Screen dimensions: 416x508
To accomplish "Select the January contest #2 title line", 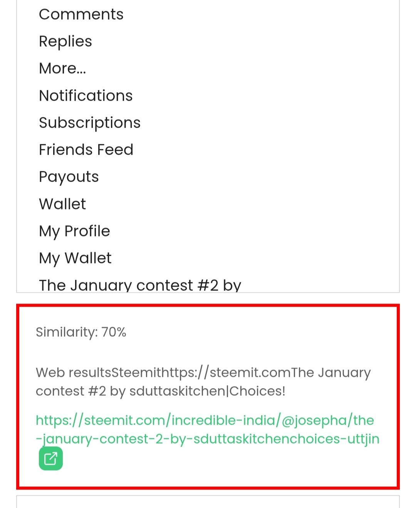I will pyautogui.click(x=140, y=285).
